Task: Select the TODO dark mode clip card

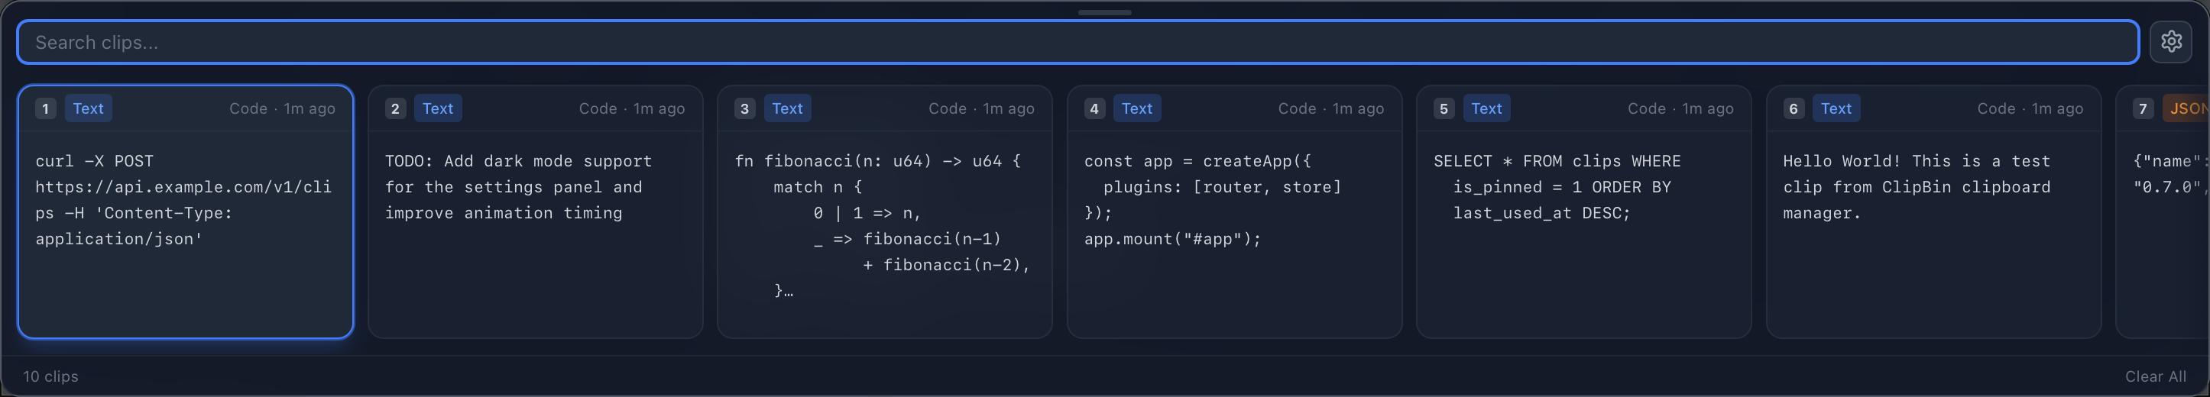Action: click(x=536, y=211)
